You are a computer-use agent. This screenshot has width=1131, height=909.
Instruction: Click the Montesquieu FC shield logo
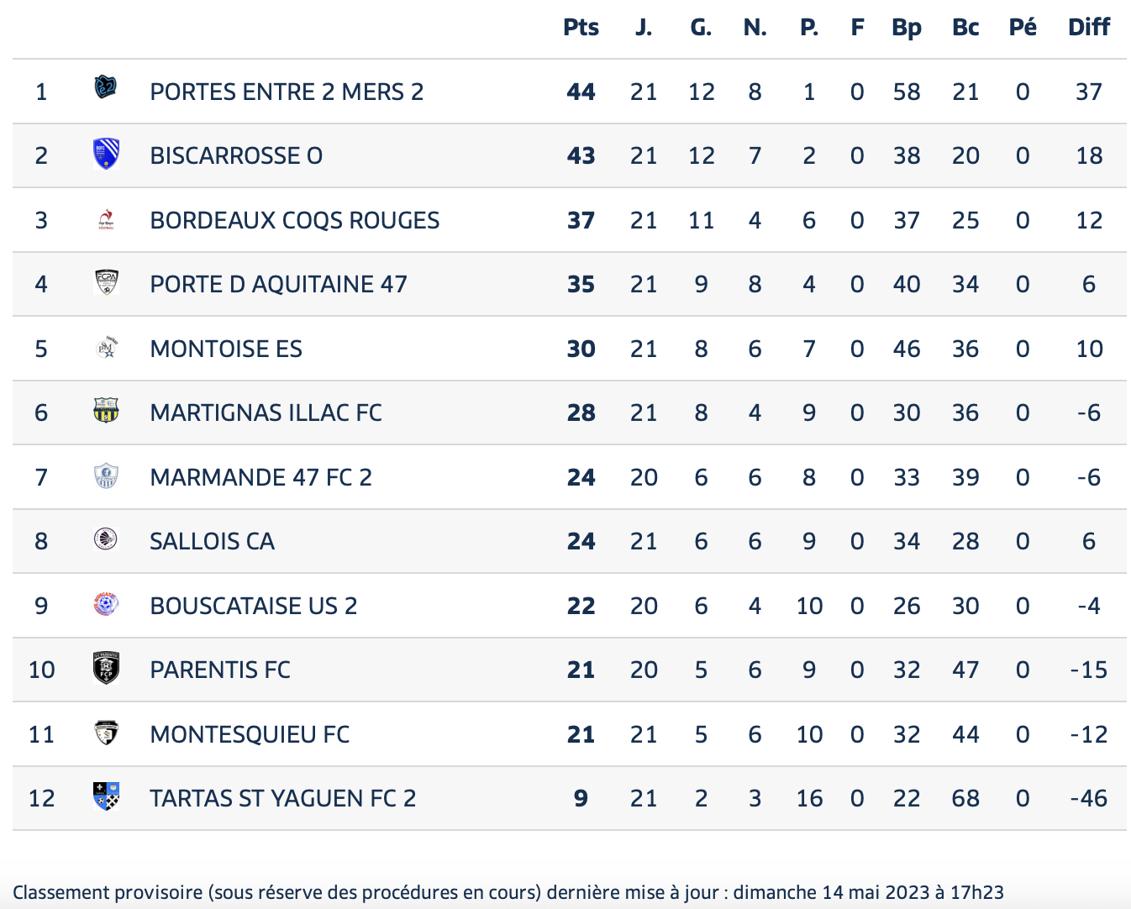pos(106,733)
